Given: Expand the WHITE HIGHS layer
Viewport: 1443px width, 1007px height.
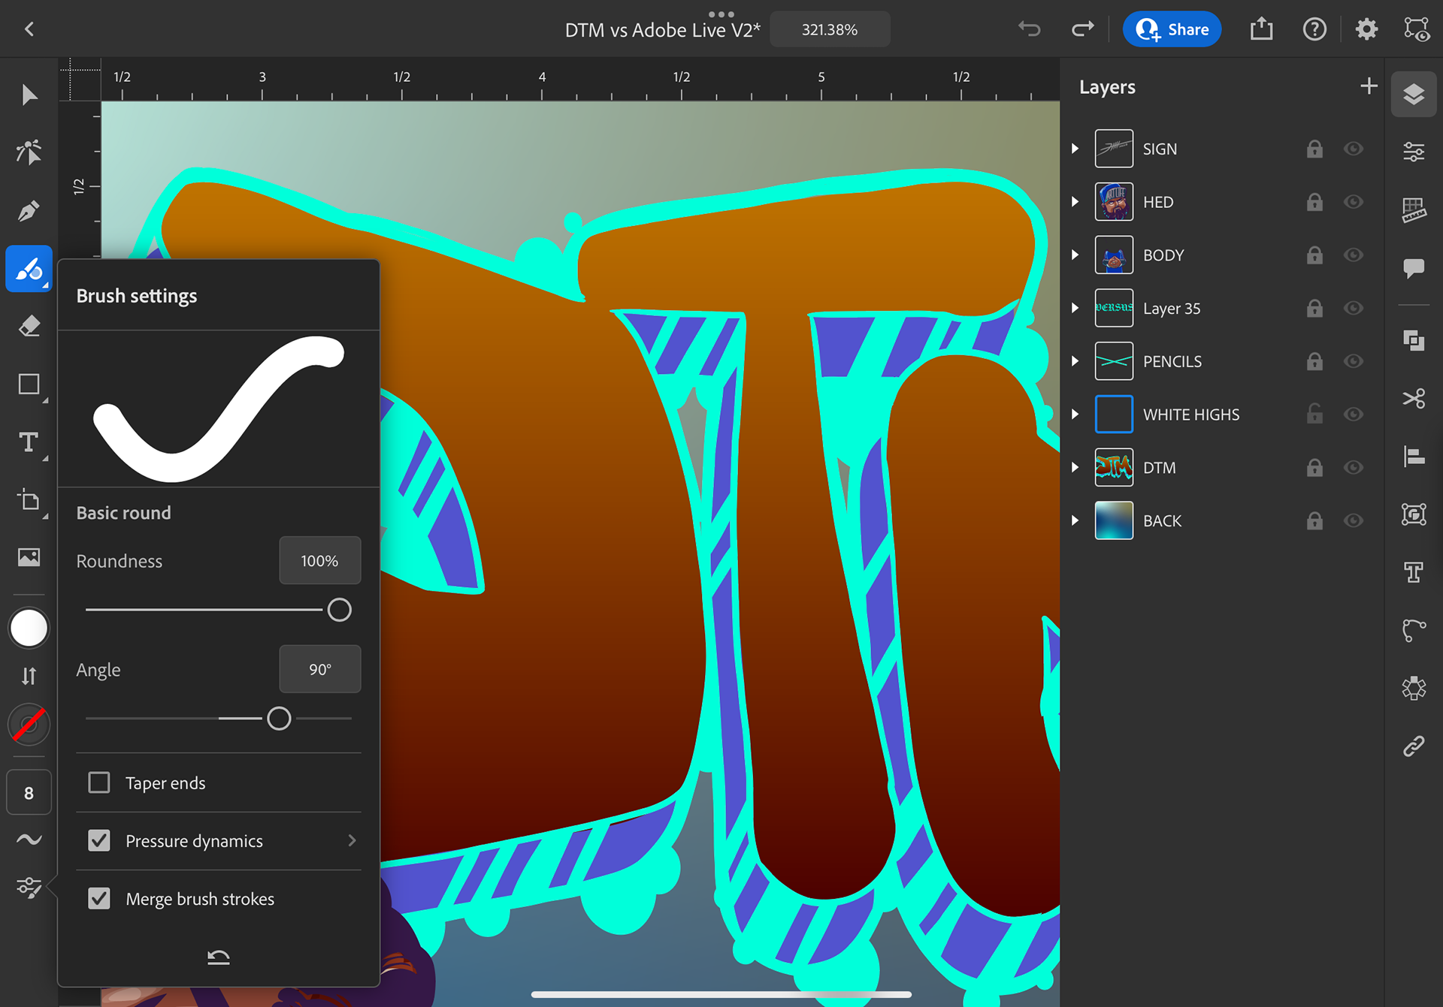Looking at the screenshot, I should [1075, 415].
